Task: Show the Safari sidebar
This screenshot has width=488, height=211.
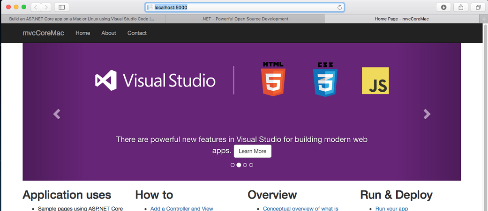Action: tap(61, 7)
